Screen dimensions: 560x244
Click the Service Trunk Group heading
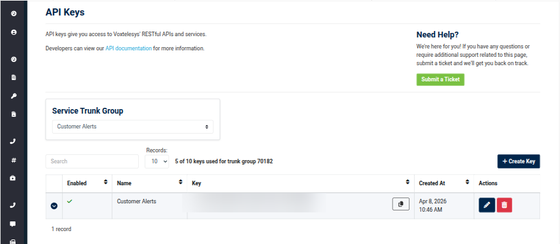[87, 111]
